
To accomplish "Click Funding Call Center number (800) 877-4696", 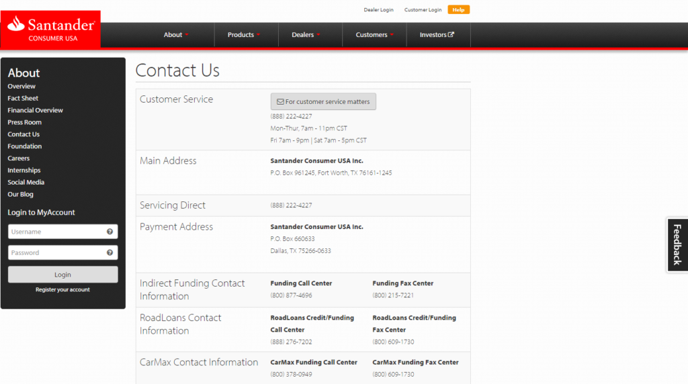I will (x=292, y=295).
